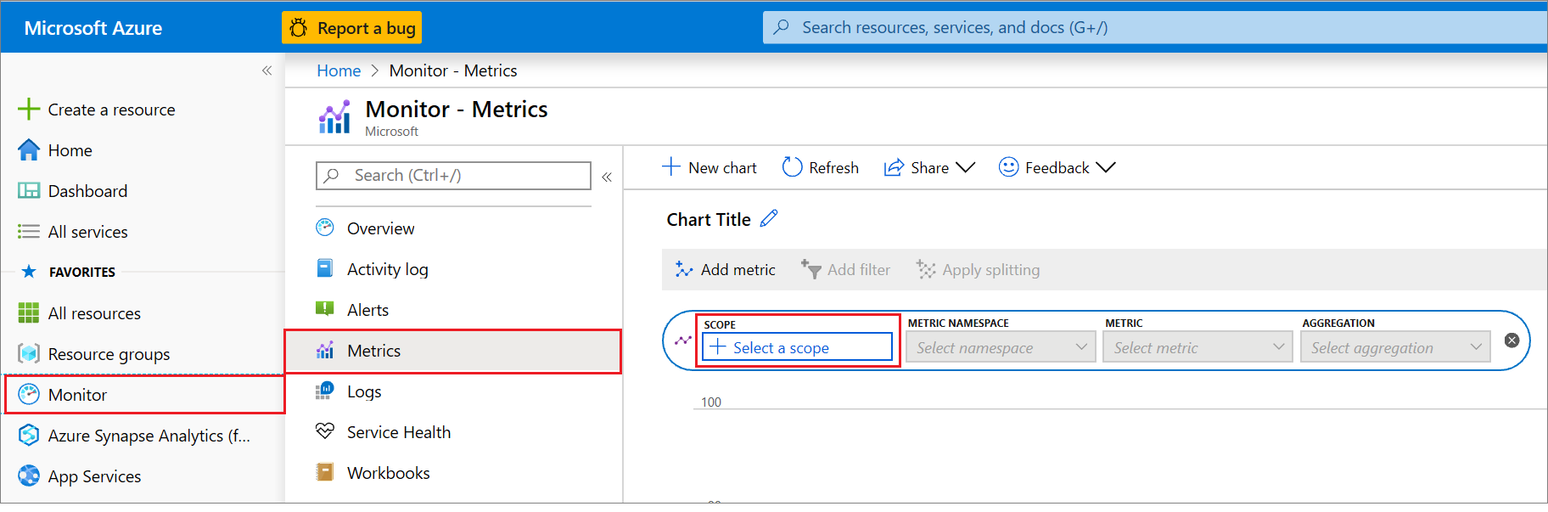Collapse the left Azure sidebar
Screen dimensions: 1548x512
tap(266, 70)
